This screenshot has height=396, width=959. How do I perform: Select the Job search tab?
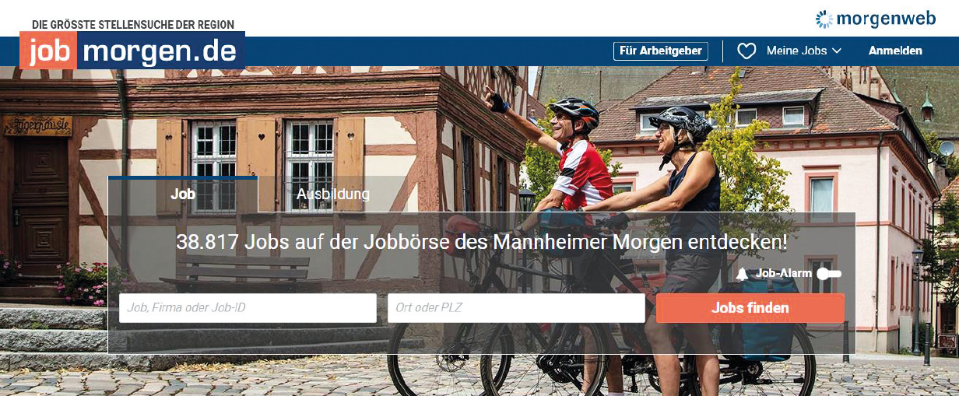pos(183,194)
